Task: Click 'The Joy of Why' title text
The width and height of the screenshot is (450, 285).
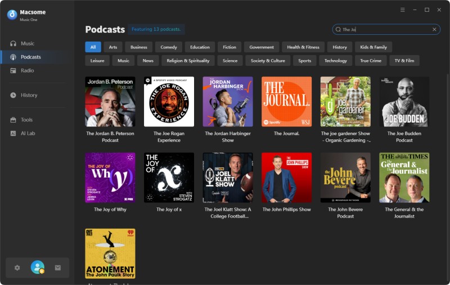Action: point(110,209)
